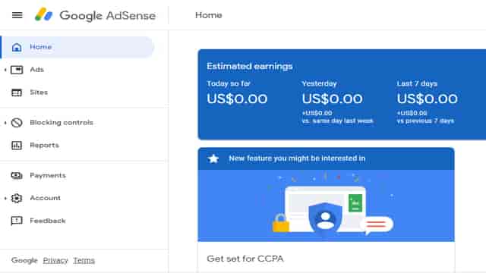This screenshot has height=273, width=486.
Task: Open the Privacy link in footer
Action: [x=55, y=260]
